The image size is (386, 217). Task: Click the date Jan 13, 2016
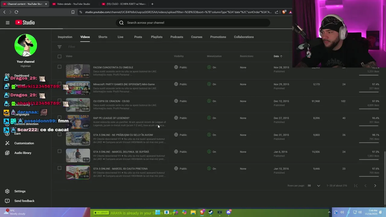(281, 169)
